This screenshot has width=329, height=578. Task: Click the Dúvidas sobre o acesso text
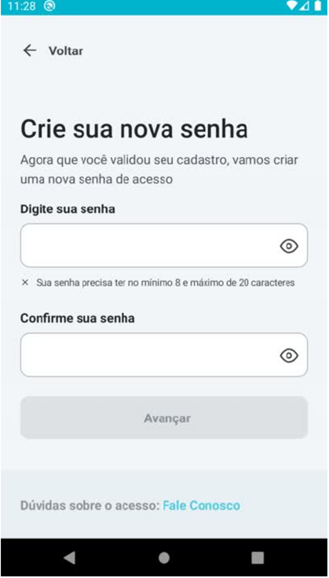(90, 506)
